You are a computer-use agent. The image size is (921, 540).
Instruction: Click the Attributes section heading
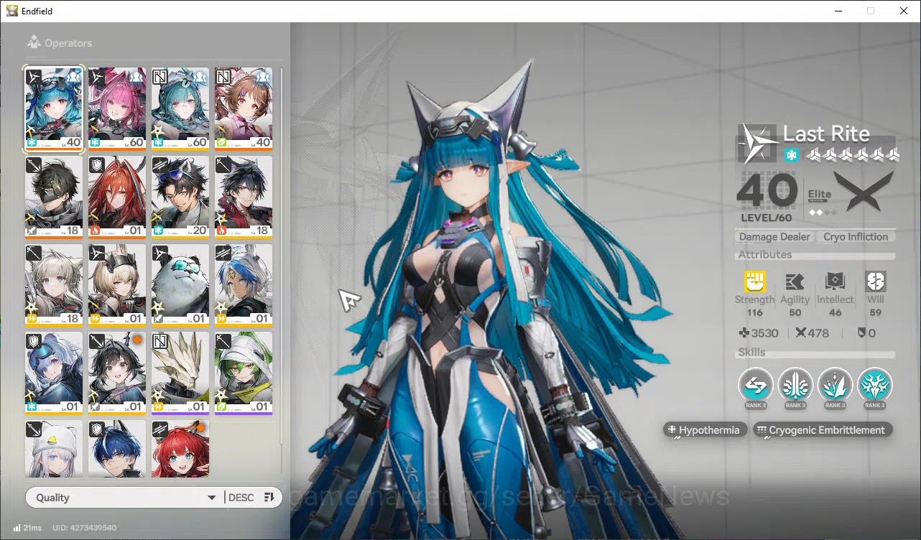pyautogui.click(x=765, y=255)
